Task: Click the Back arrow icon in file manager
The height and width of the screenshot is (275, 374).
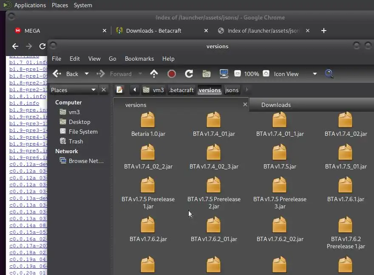Action: click(57, 74)
